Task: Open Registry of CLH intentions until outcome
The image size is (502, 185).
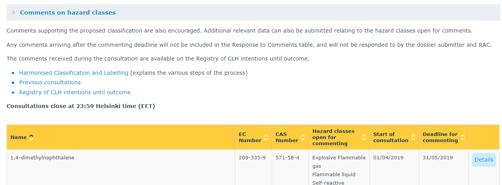Action: point(75,92)
